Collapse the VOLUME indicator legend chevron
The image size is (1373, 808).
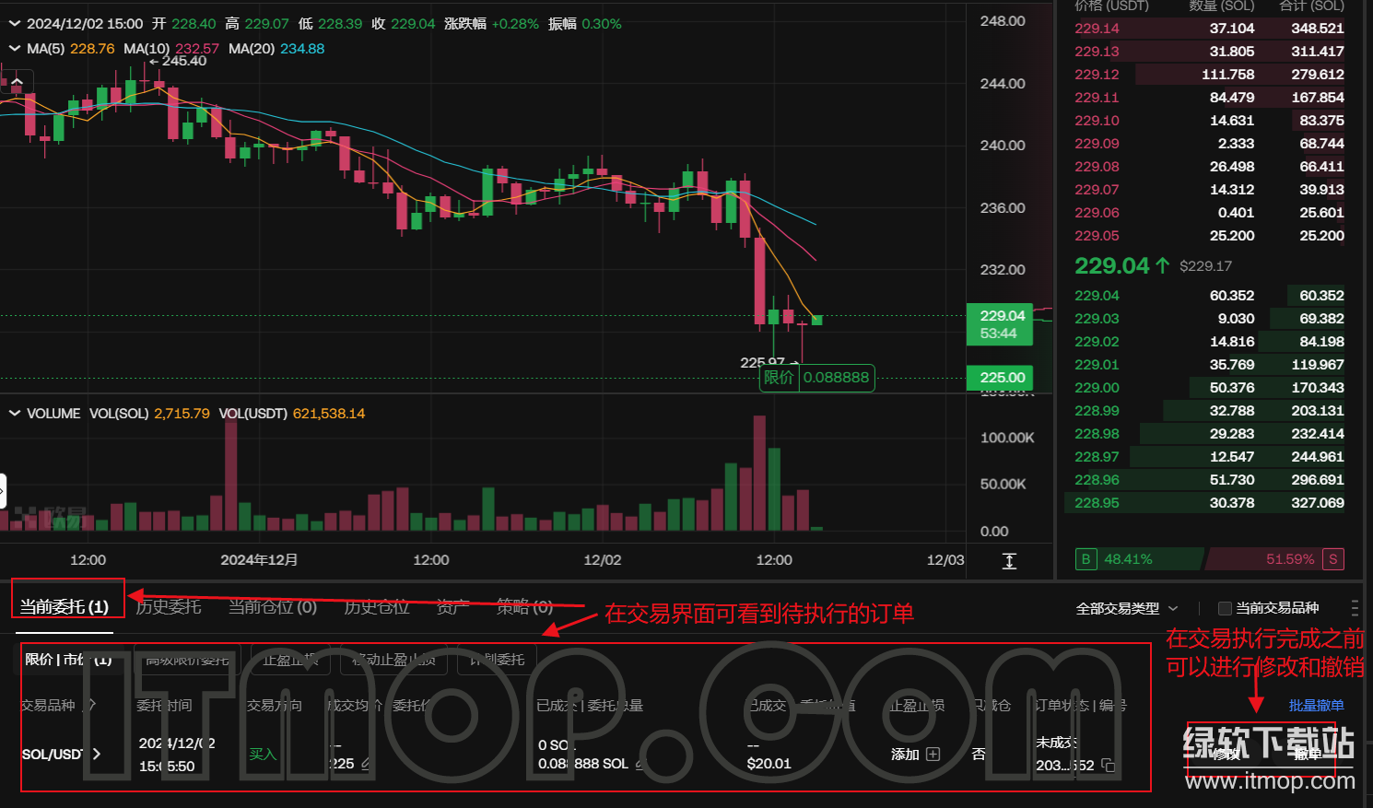click(14, 414)
